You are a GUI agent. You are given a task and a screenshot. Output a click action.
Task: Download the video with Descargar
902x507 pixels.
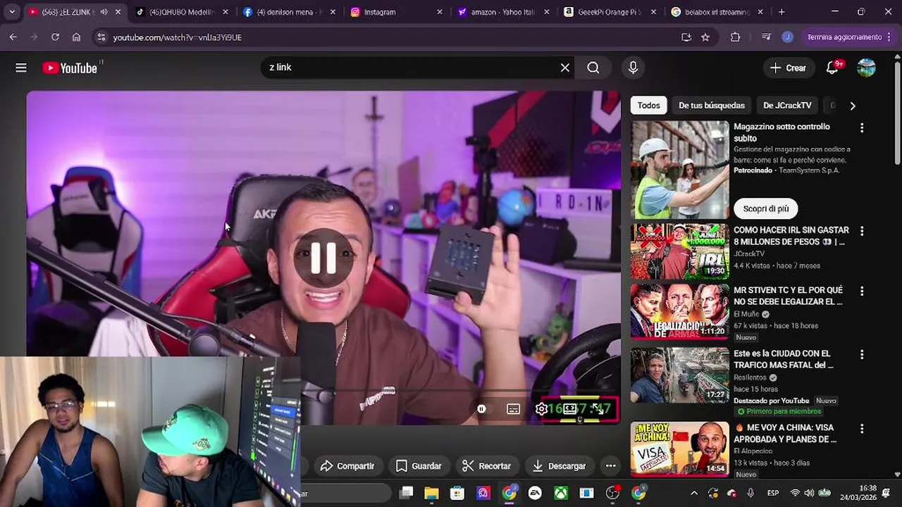560,465
